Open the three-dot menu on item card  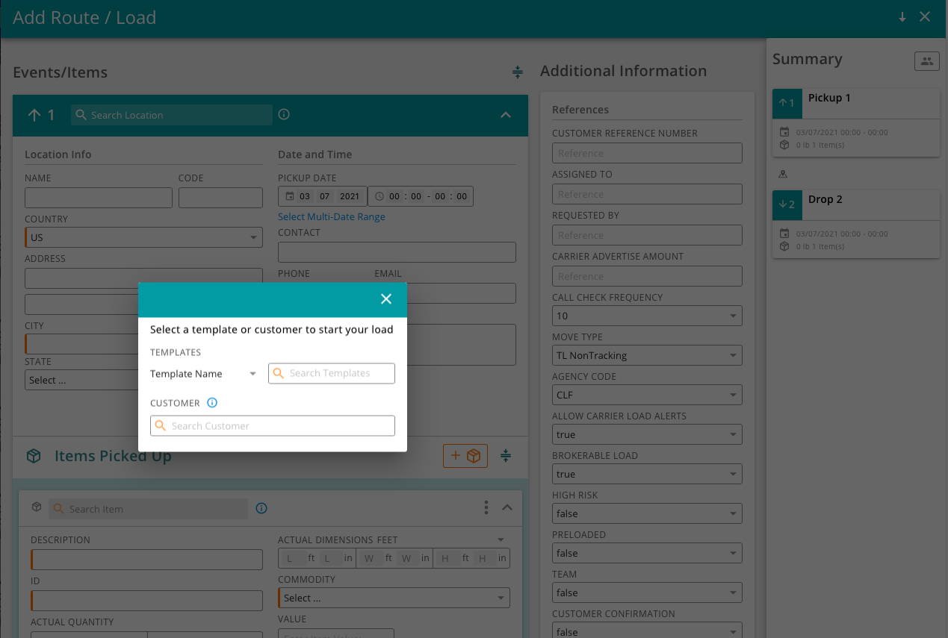[486, 507]
